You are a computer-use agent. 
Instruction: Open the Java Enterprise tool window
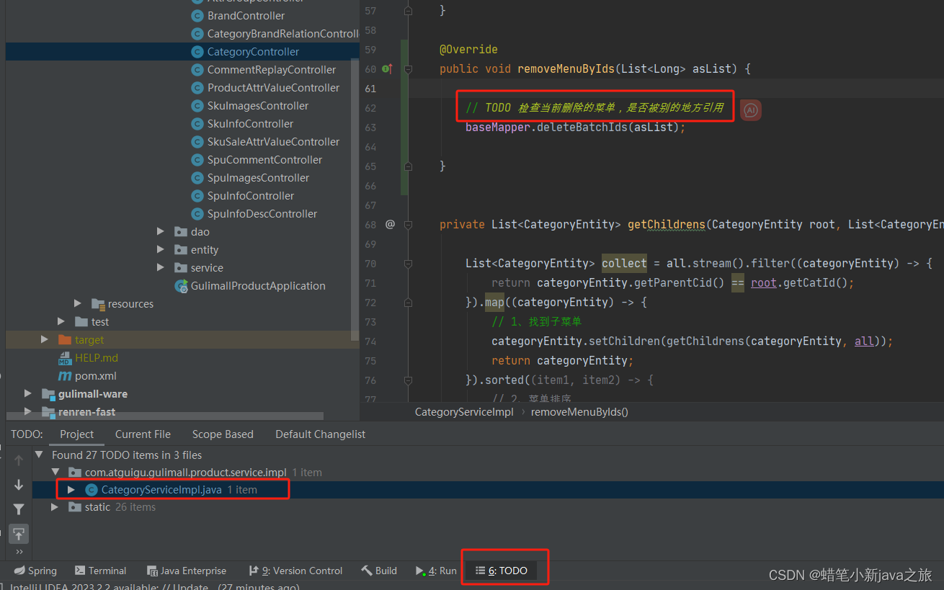tap(187, 571)
